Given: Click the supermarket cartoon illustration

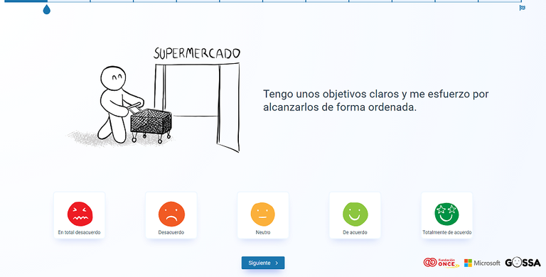Looking at the screenshot, I should 154,99.
